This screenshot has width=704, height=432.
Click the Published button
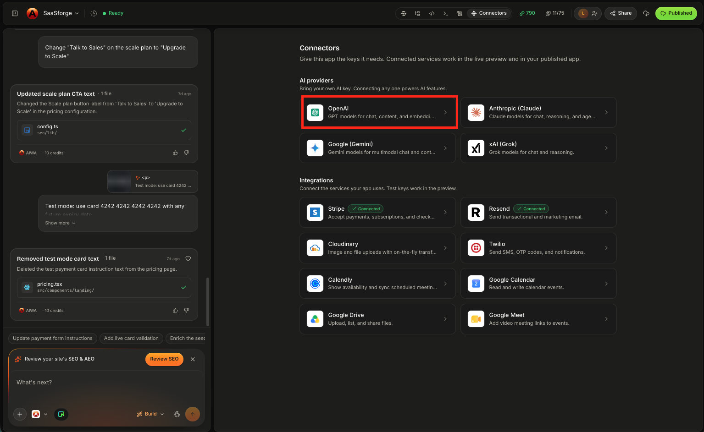click(676, 13)
